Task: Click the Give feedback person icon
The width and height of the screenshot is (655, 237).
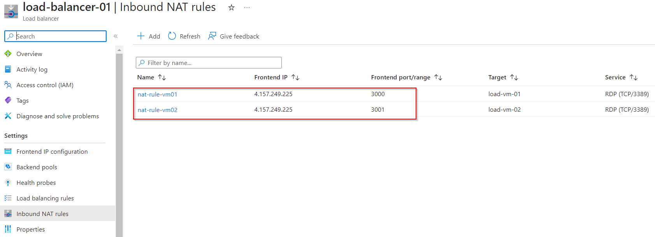Action: tap(212, 36)
